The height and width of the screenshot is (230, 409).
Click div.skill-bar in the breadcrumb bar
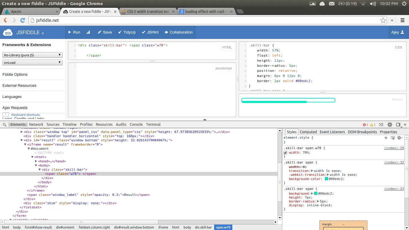tap(203, 227)
